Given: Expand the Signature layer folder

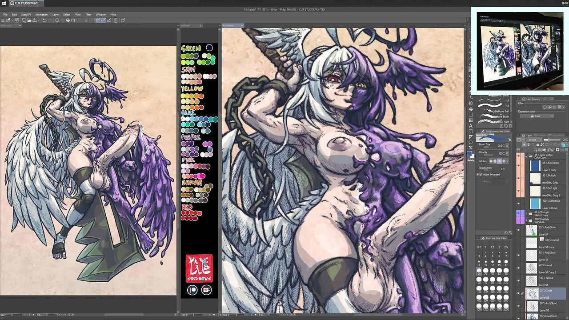Looking at the screenshot, I should tap(526, 220).
